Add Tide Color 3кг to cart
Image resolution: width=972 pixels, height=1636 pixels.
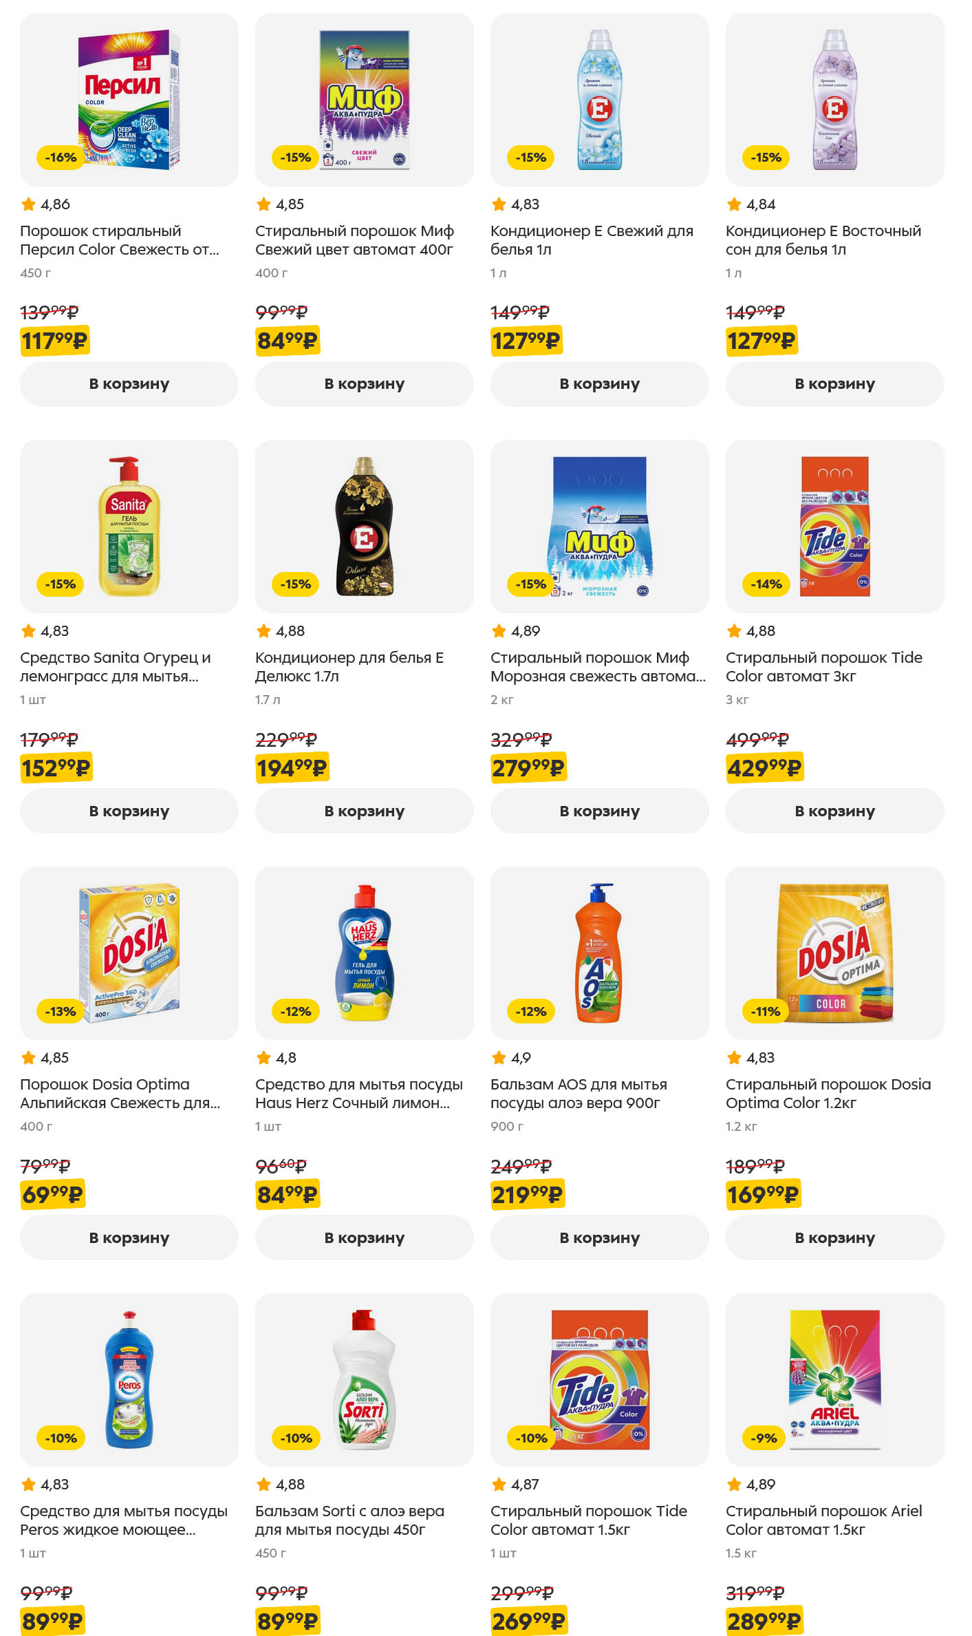pyautogui.click(x=834, y=811)
